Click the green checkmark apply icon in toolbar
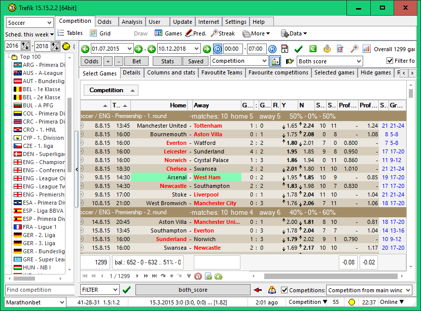Image resolution: width=421 pixels, height=311 pixels. tap(298, 49)
